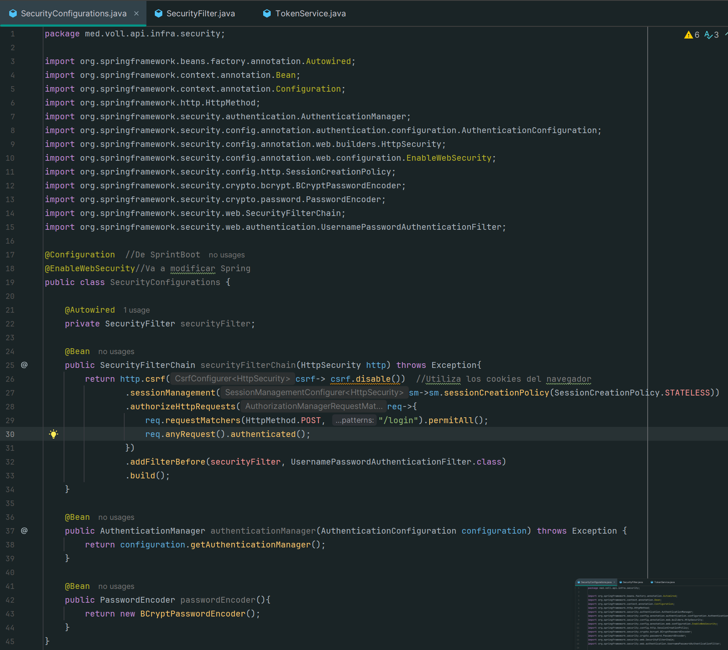Click the securityFilterChain method name
Viewport: 728px width, 650px height.
click(248, 365)
